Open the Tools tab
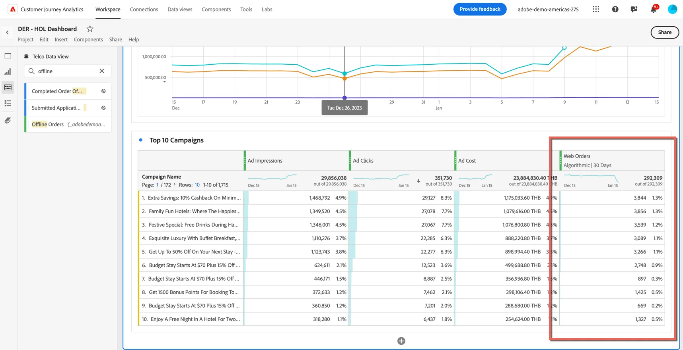 point(246,9)
